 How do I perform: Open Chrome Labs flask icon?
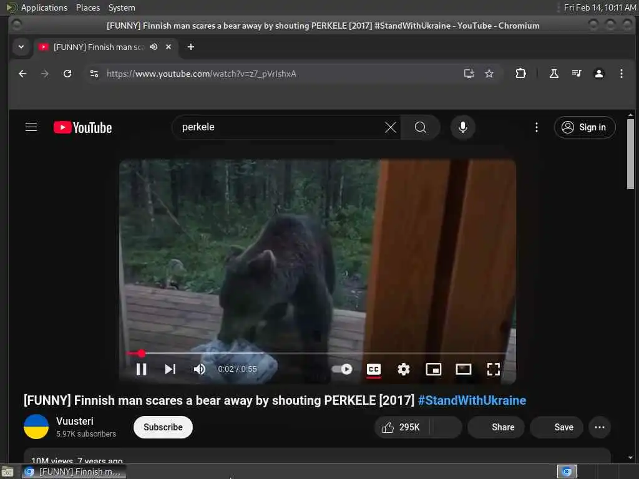click(x=554, y=74)
